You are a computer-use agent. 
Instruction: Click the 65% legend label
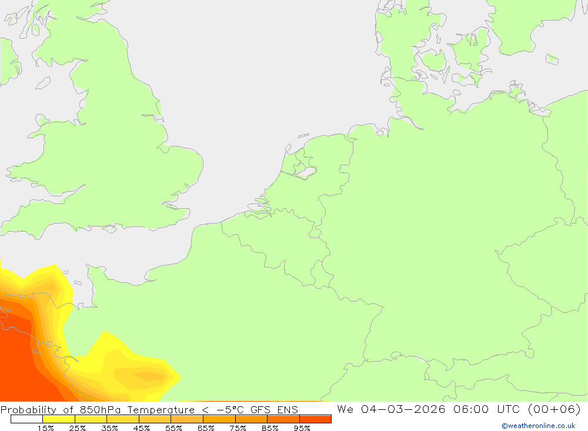tap(206, 428)
